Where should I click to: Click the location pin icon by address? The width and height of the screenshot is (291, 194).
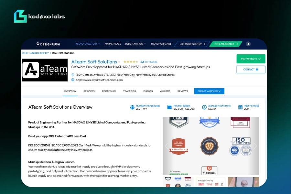click(x=73, y=75)
